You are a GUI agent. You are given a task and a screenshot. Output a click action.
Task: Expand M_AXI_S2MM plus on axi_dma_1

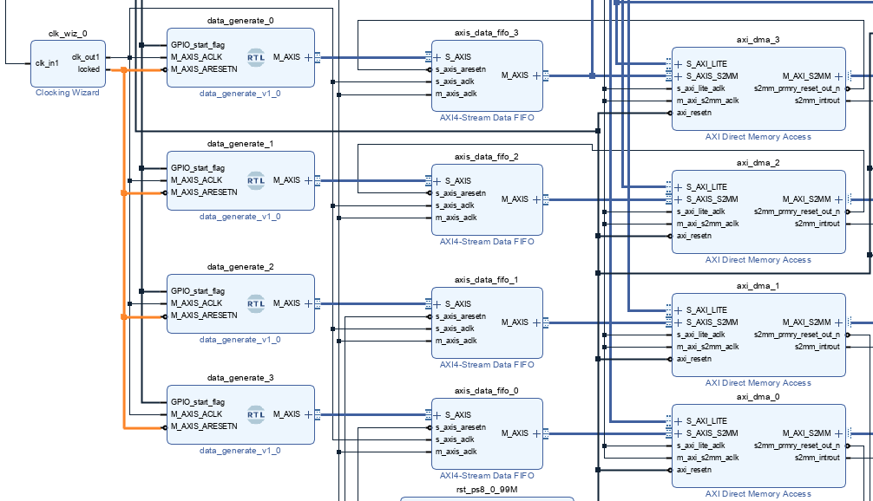pos(838,322)
